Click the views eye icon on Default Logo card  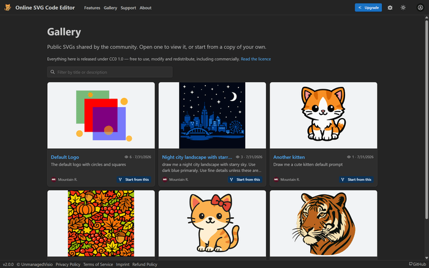point(126,157)
